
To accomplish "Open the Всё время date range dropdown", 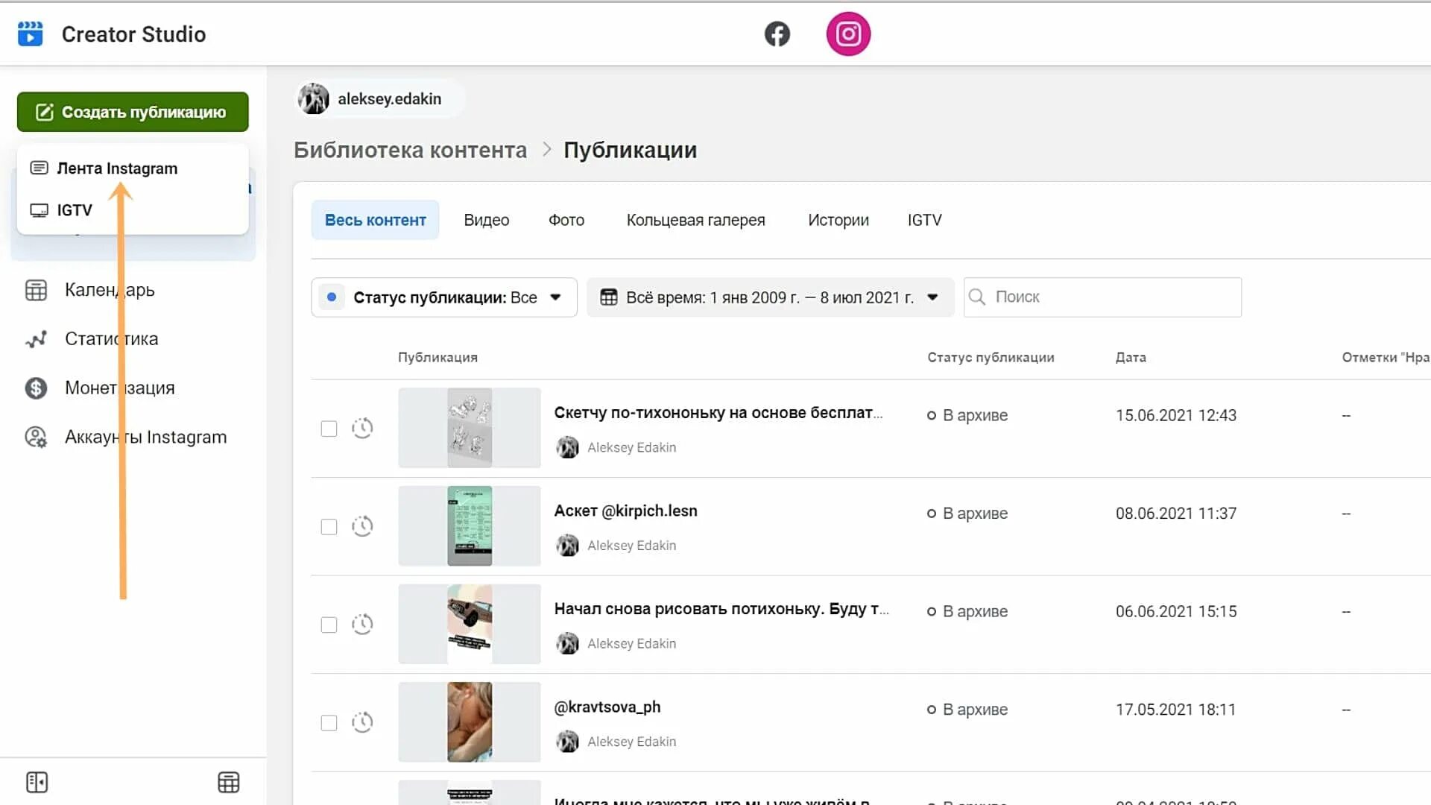I will point(769,297).
